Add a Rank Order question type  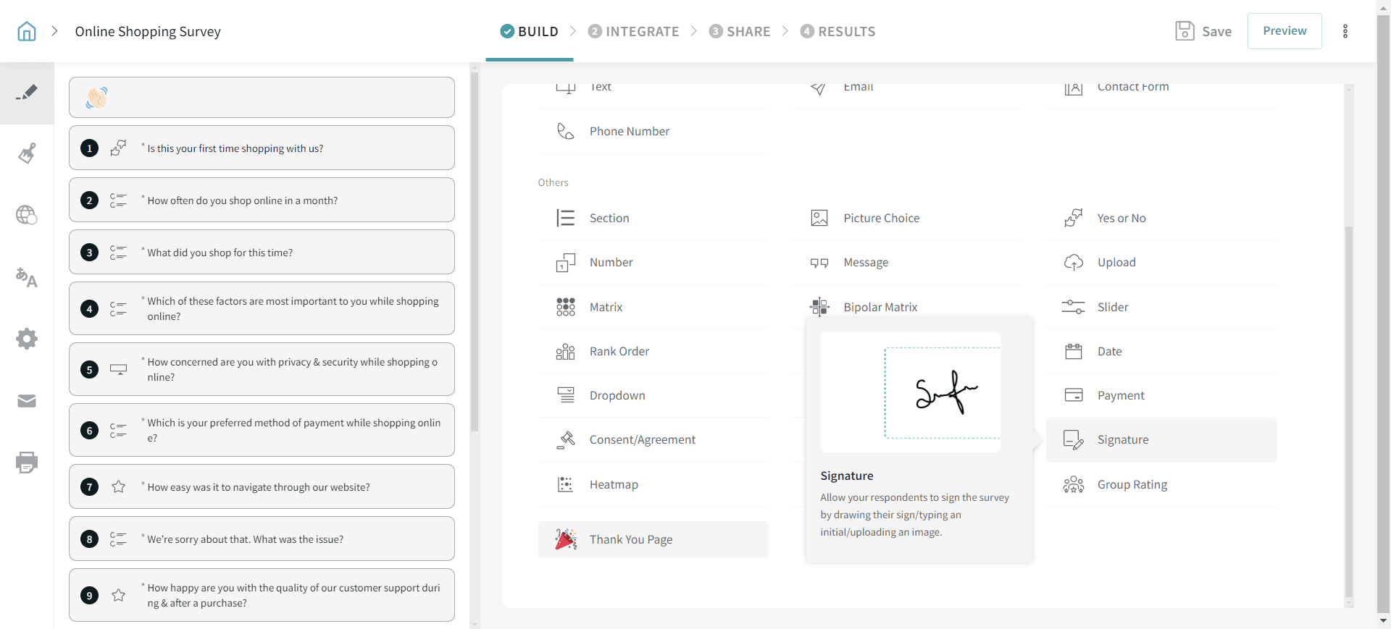tap(619, 351)
